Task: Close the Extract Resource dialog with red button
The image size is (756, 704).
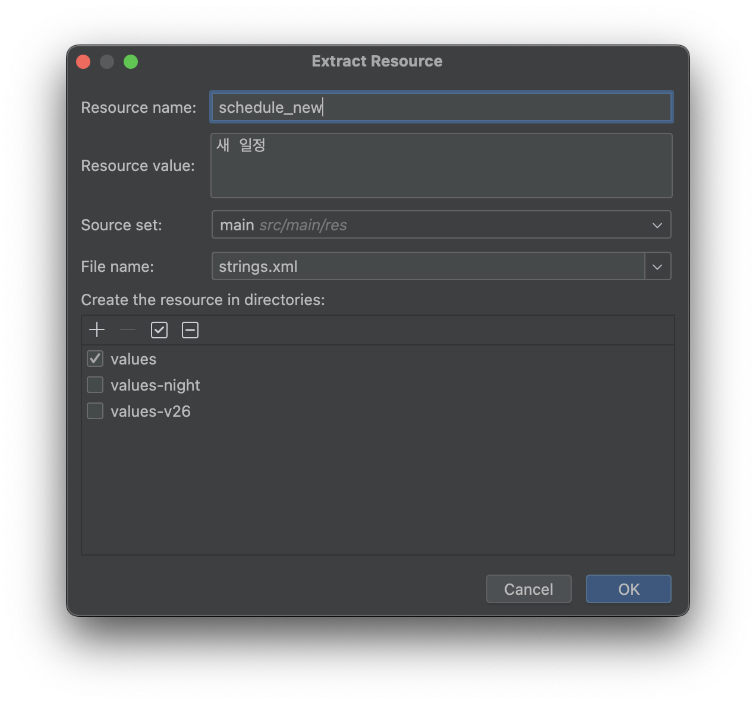Action: click(84, 62)
